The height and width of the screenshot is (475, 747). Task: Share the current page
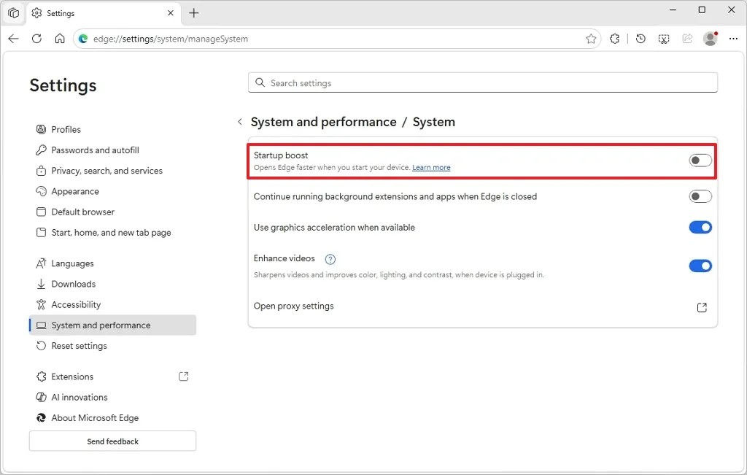(x=687, y=39)
